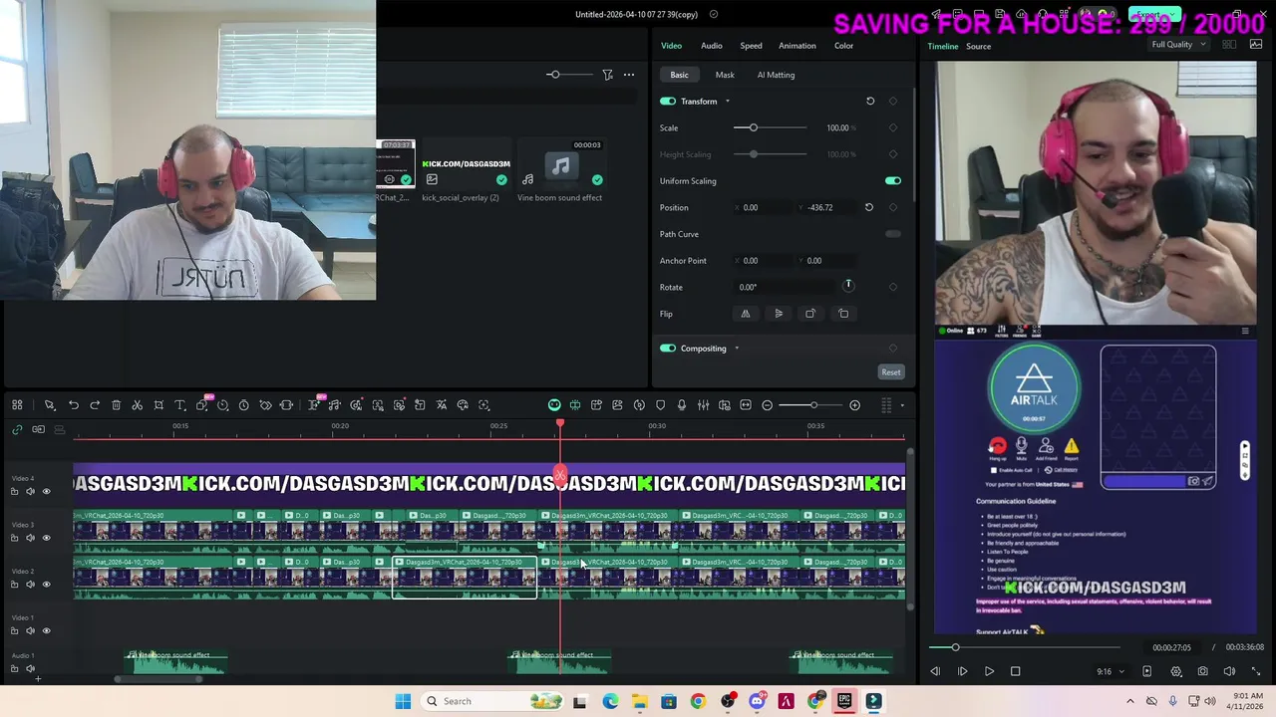1276x717 pixels.
Task: Choose the Text tool icon in toolbar
Action: [x=180, y=405]
